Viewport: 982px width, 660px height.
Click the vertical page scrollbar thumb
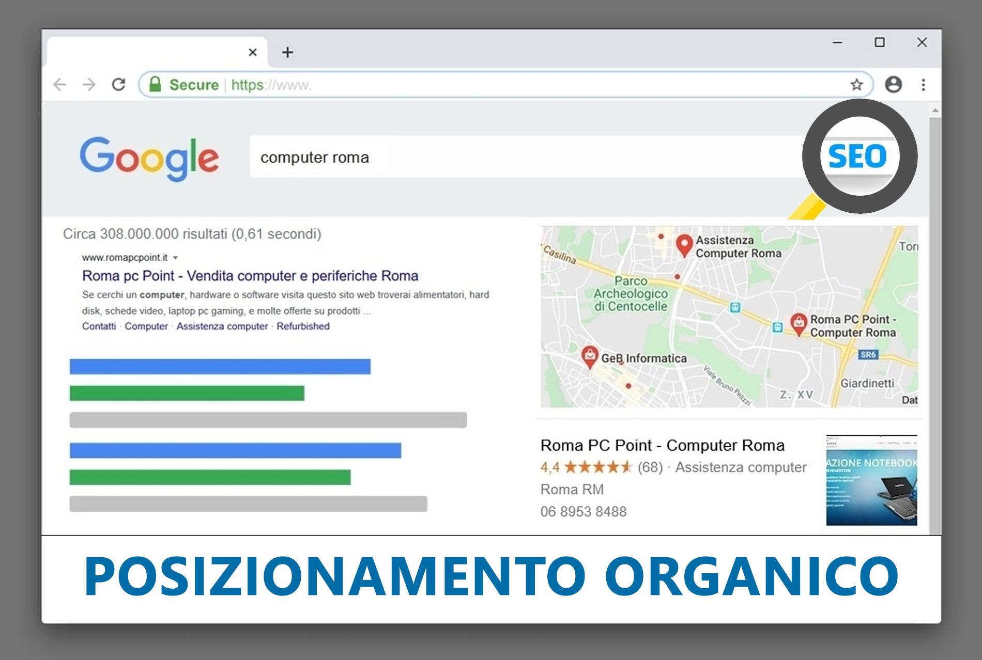935,325
